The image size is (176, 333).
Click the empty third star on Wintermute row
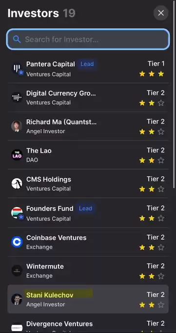tap(161, 276)
